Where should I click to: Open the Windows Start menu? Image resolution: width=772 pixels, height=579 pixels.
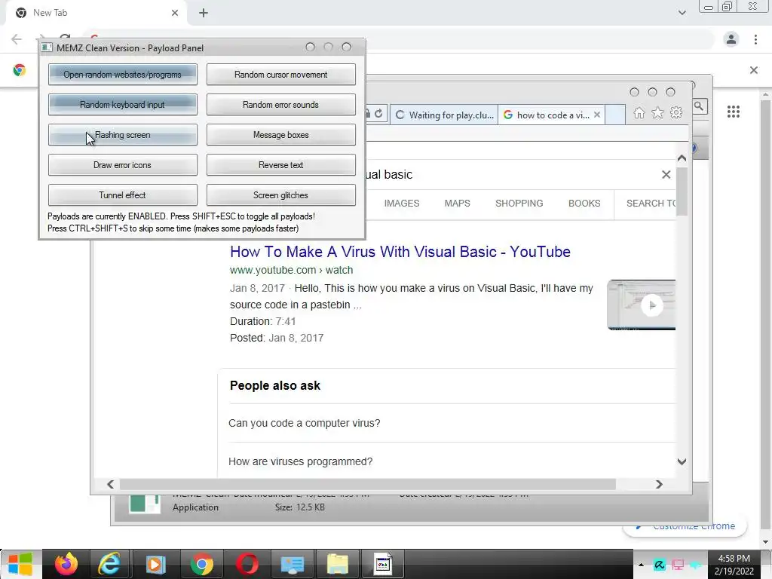(20, 564)
